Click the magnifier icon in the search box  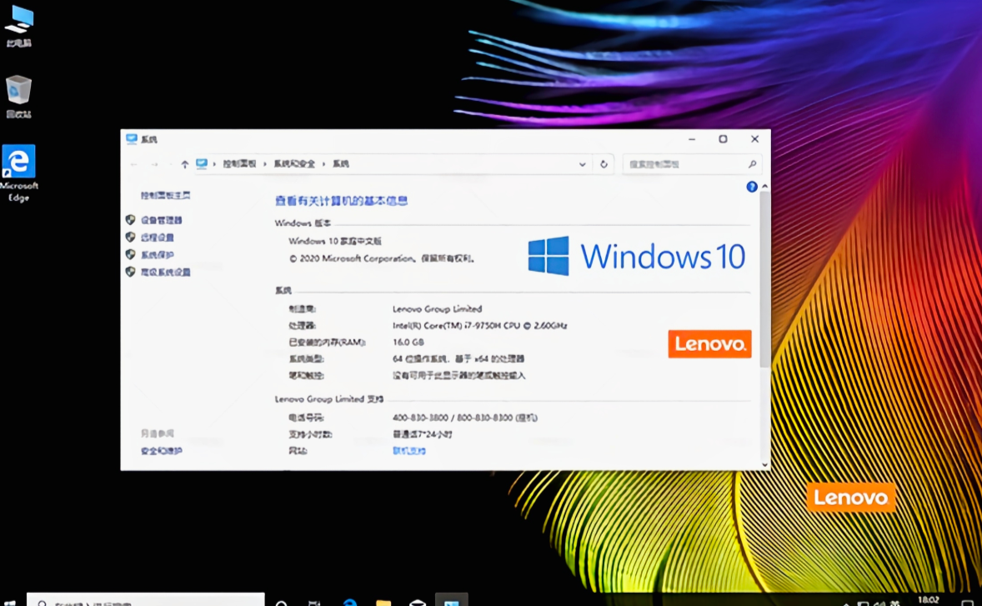(752, 164)
